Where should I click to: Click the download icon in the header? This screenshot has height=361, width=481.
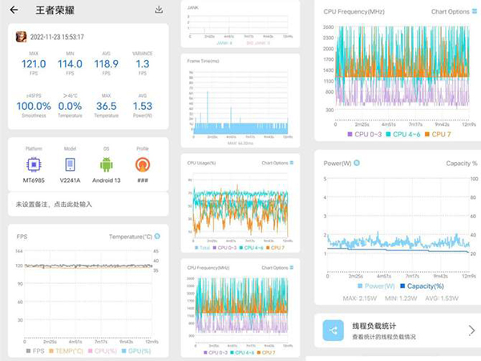pos(159,10)
